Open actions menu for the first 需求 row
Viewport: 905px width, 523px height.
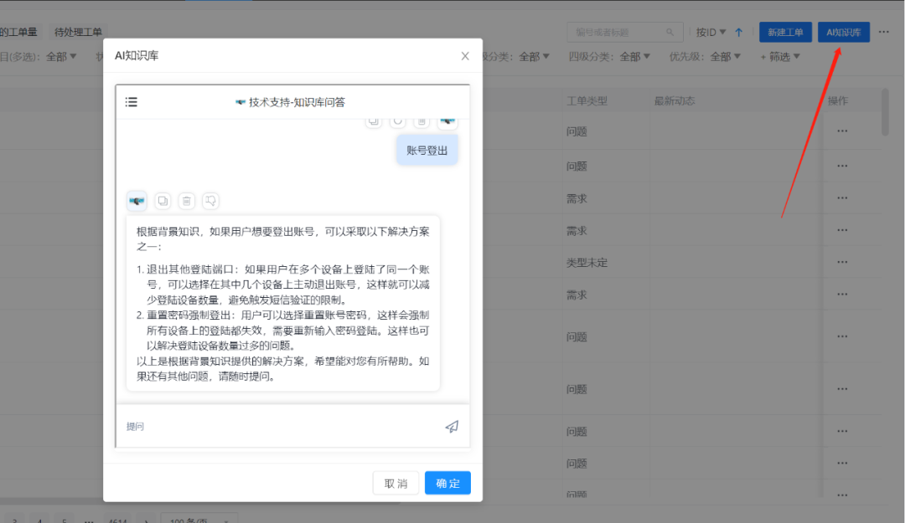tap(842, 197)
